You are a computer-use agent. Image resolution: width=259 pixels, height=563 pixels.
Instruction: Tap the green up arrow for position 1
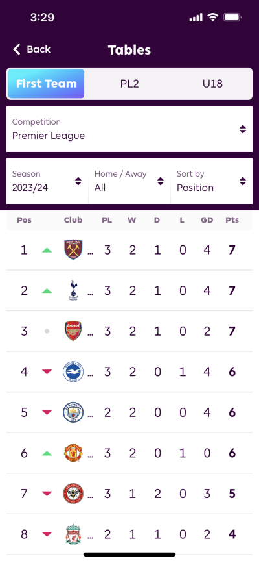pos(47,250)
